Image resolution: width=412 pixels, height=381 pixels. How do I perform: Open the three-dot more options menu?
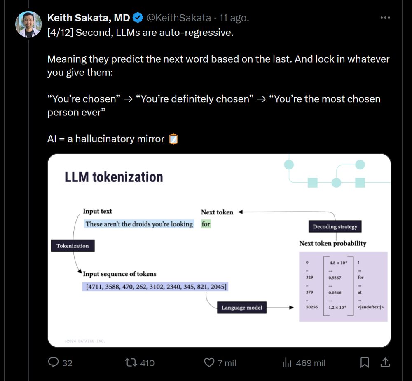click(x=385, y=18)
